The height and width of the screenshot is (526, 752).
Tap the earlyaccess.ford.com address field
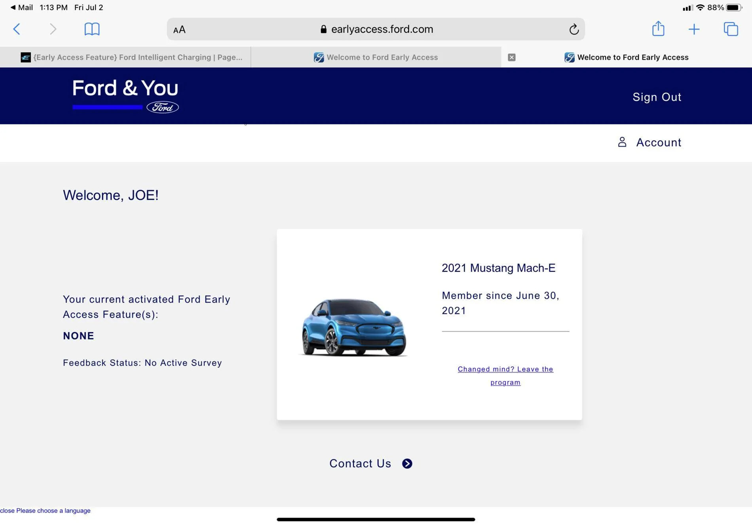click(x=376, y=29)
